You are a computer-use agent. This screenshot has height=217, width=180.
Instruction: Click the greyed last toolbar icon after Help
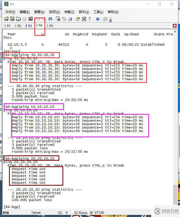click(105, 19)
